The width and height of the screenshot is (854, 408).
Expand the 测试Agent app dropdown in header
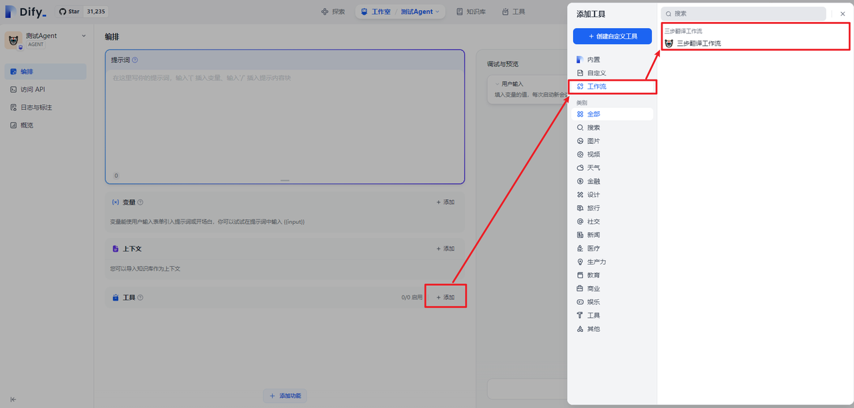(x=420, y=11)
